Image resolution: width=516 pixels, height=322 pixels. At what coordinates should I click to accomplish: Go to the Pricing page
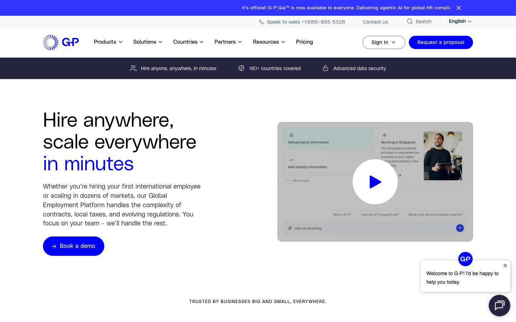click(x=305, y=42)
